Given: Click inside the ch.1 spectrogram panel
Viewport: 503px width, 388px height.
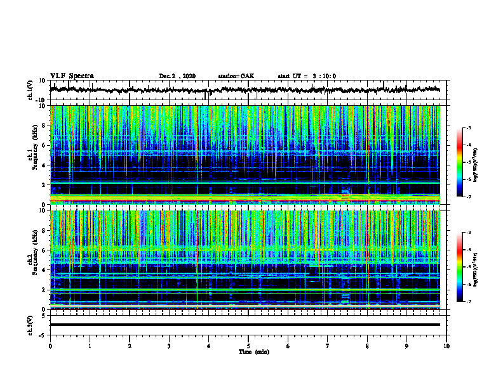Looking at the screenshot, I should [245, 155].
